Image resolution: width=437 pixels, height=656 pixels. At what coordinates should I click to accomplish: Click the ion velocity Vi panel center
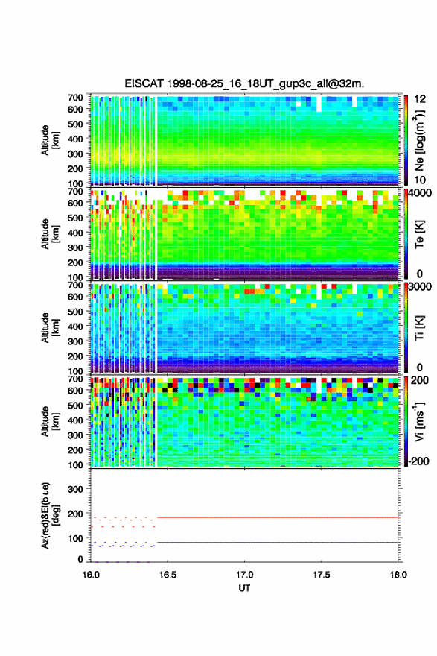pyautogui.click(x=244, y=421)
